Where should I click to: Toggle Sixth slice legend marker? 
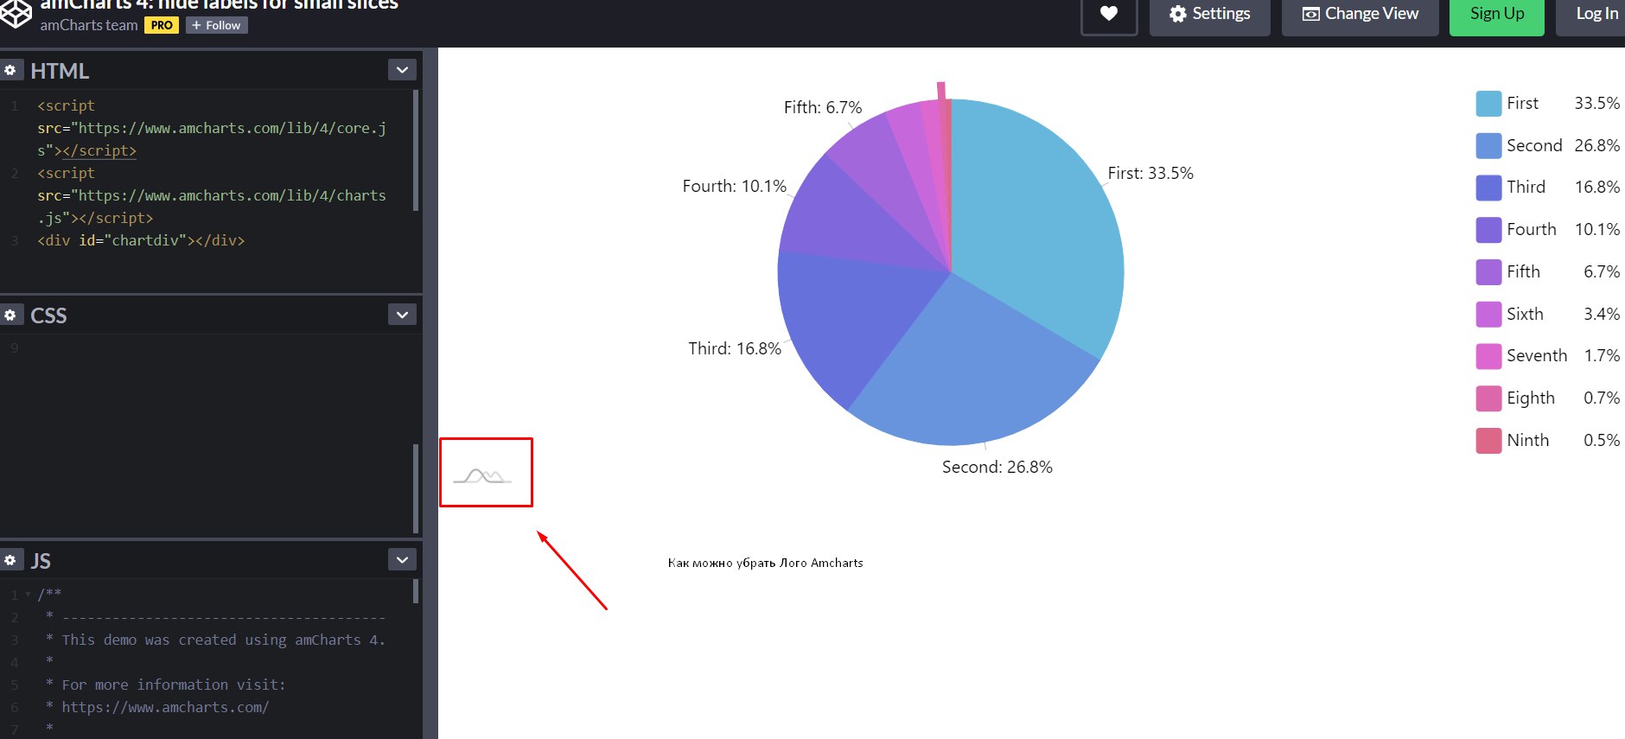1488,315
